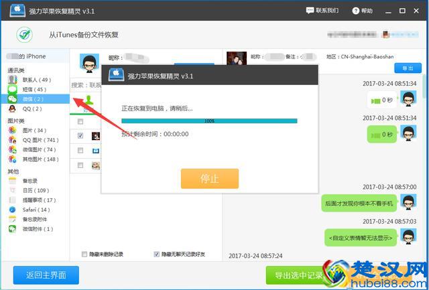Maximize the main application window
The image size is (429, 290).
402,11
